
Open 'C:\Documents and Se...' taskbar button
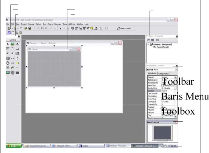[x=37, y=146]
